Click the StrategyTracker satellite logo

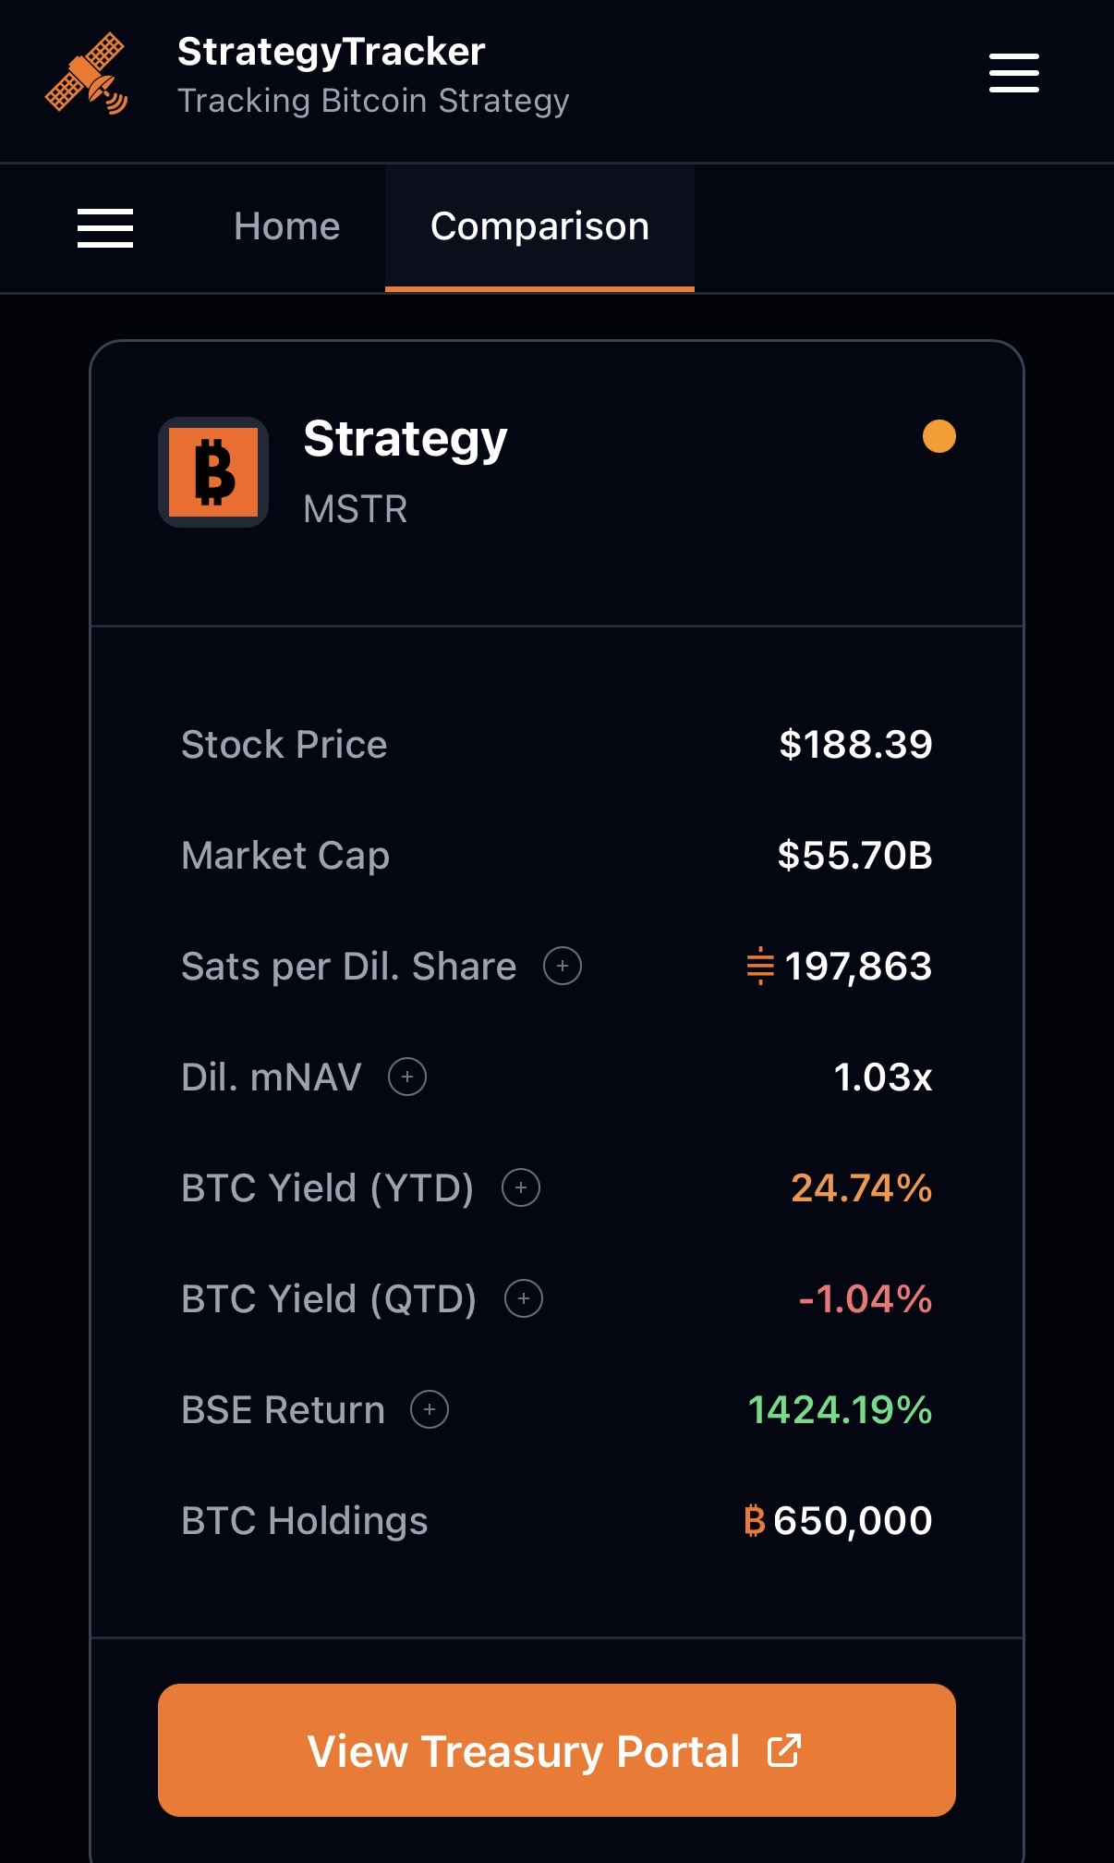point(86,74)
